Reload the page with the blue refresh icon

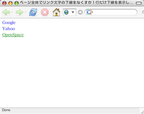(x=33, y=12)
